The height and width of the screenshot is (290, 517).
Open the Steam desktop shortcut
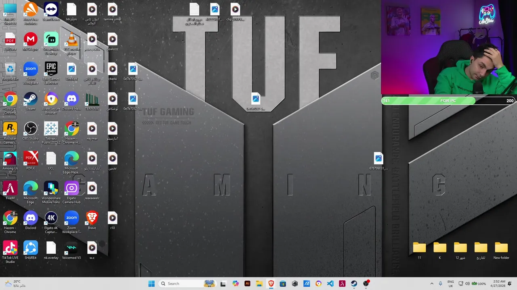click(x=31, y=101)
